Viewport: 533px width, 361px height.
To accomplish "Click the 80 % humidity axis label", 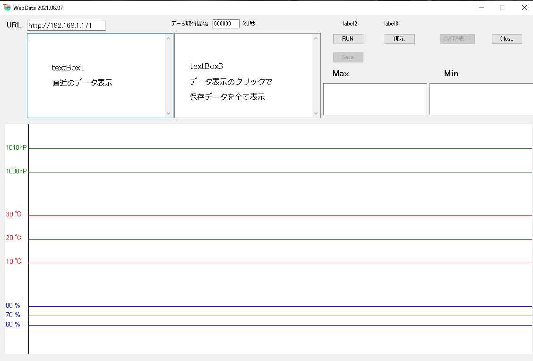I will [13, 305].
